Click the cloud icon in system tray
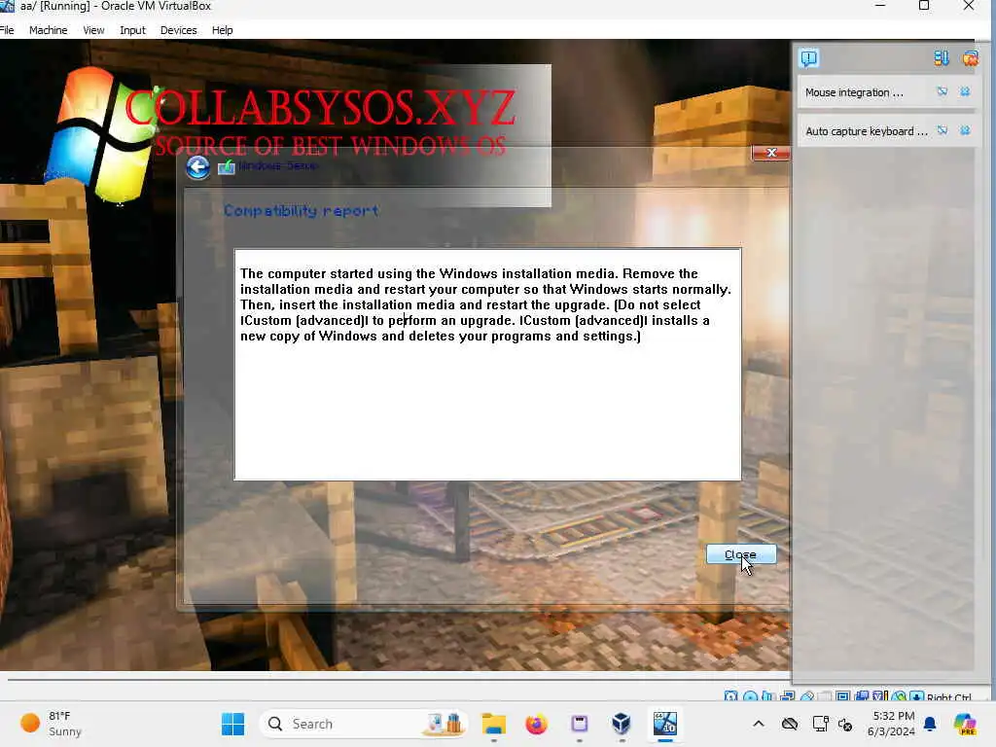The height and width of the screenshot is (747, 996). 790,724
